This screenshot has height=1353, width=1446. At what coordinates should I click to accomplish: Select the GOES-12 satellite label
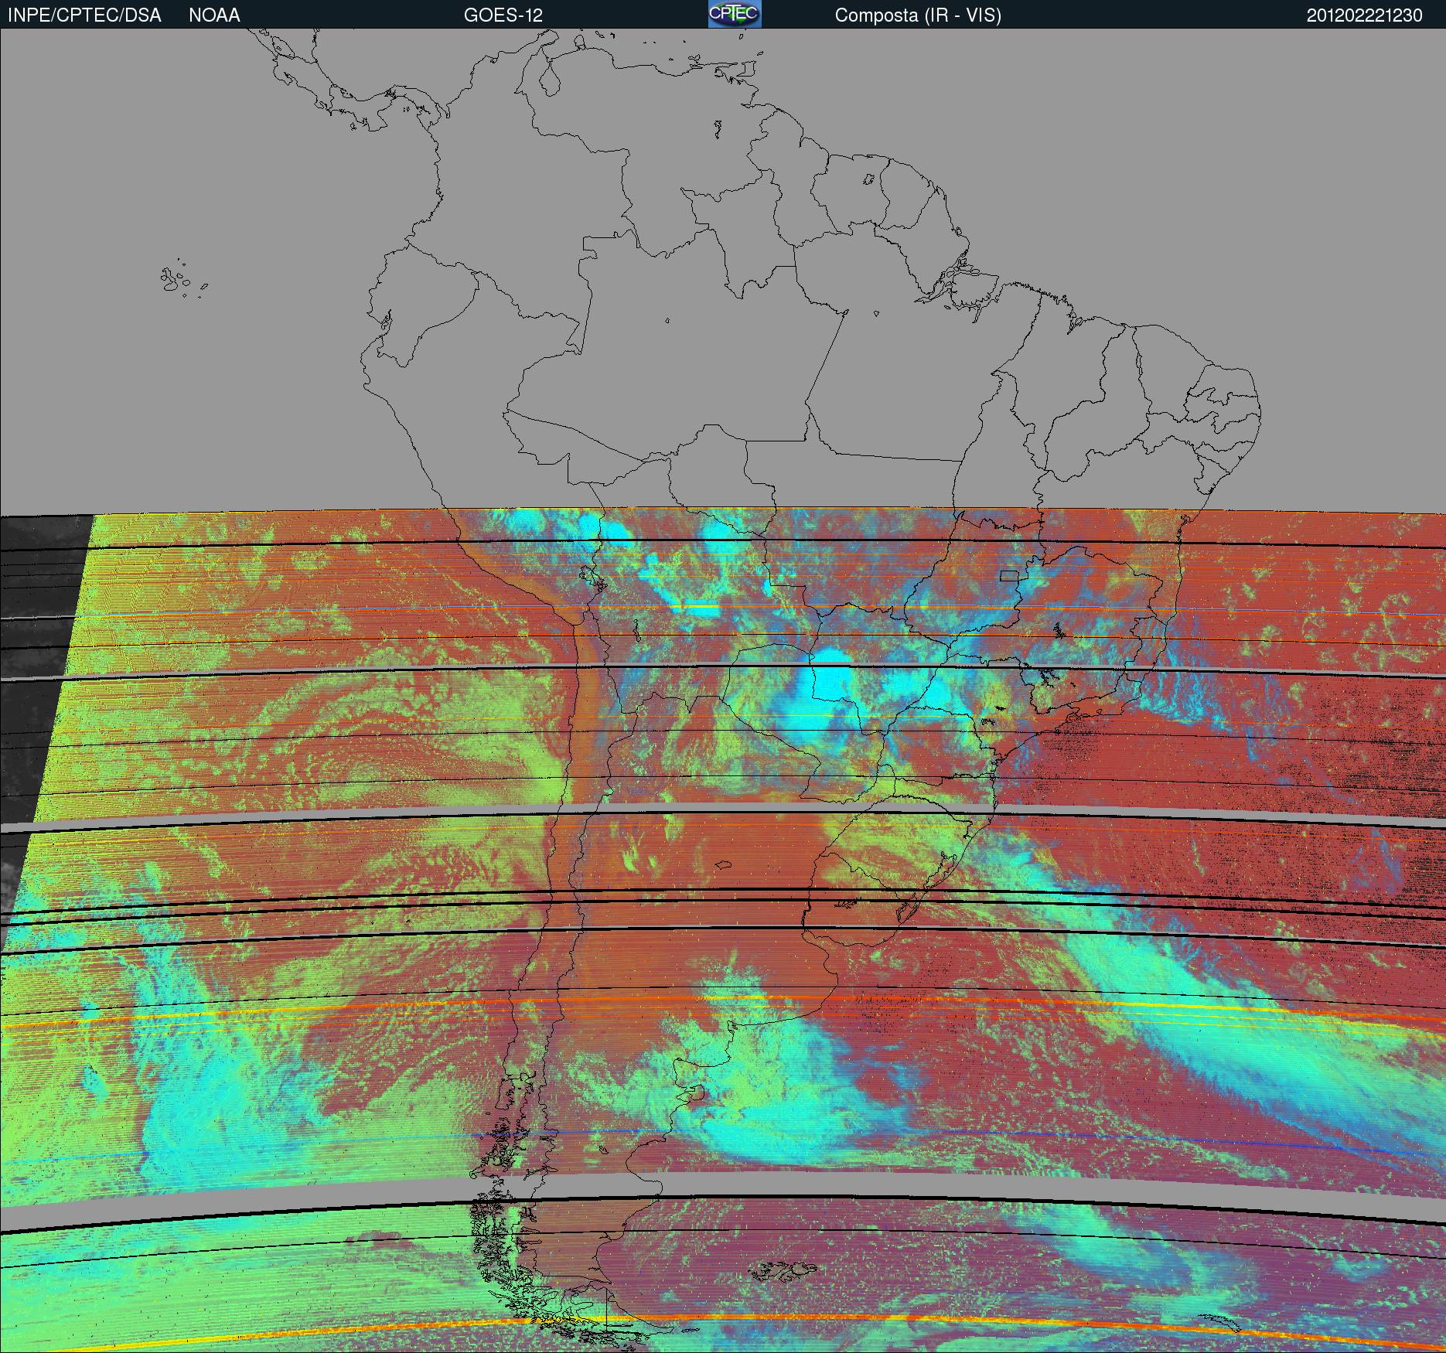(503, 15)
